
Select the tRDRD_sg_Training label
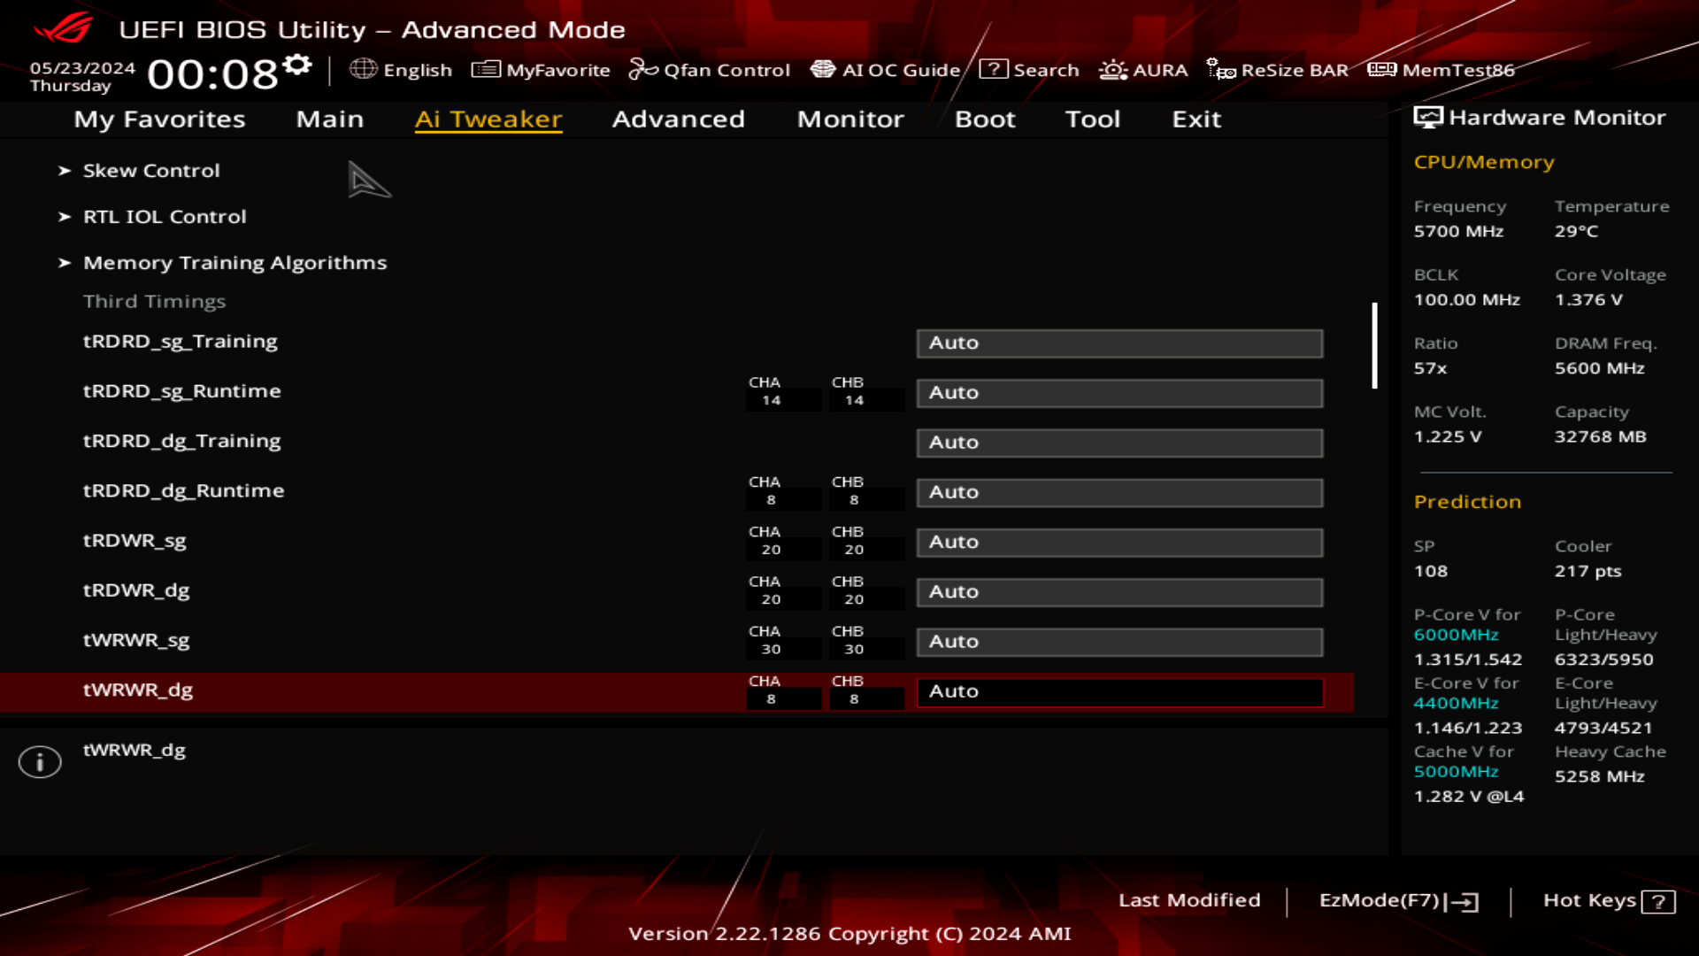coord(180,342)
